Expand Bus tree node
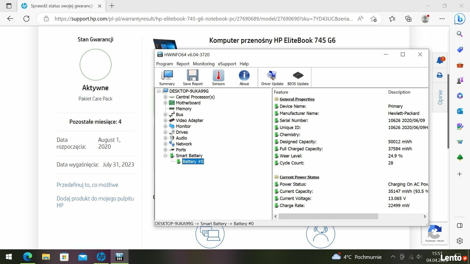This screenshot has width=470, height=264. (x=165, y=114)
